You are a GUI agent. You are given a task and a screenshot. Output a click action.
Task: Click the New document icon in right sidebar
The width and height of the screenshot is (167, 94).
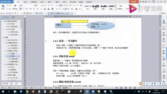point(164,21)
